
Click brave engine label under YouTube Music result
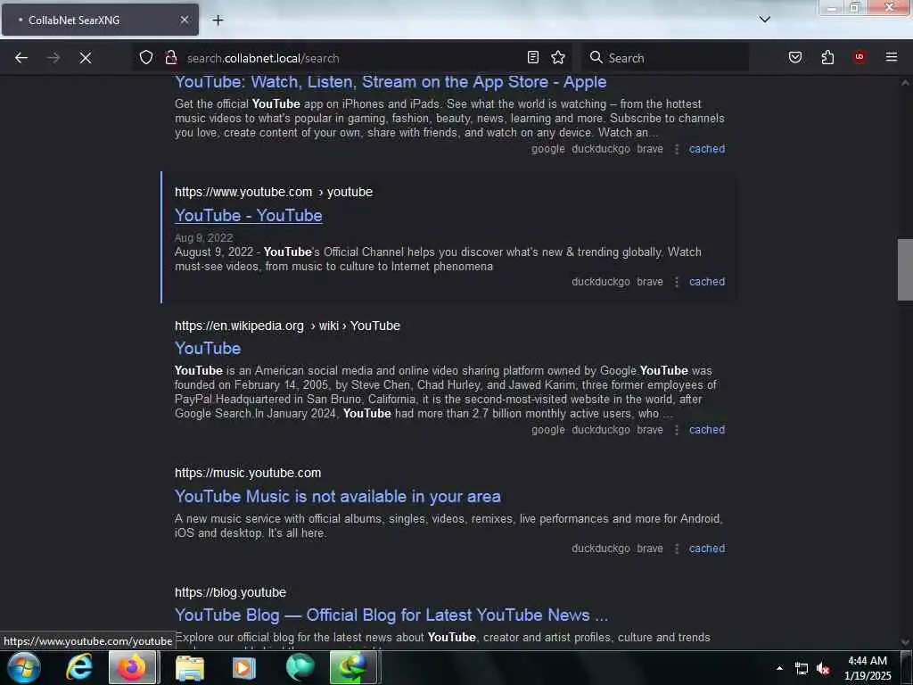(650, 549)
